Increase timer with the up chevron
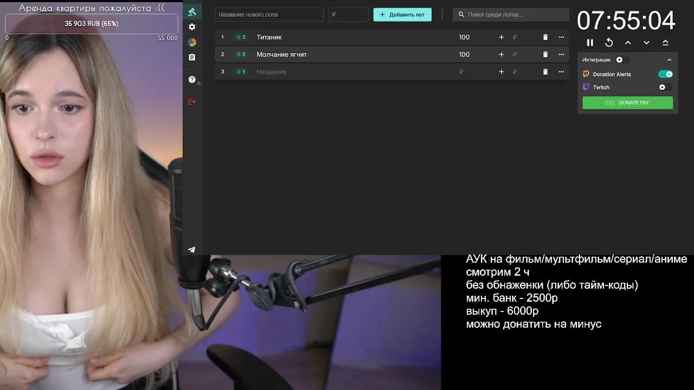This screenshot has height=390, width=694. (628, 43)
